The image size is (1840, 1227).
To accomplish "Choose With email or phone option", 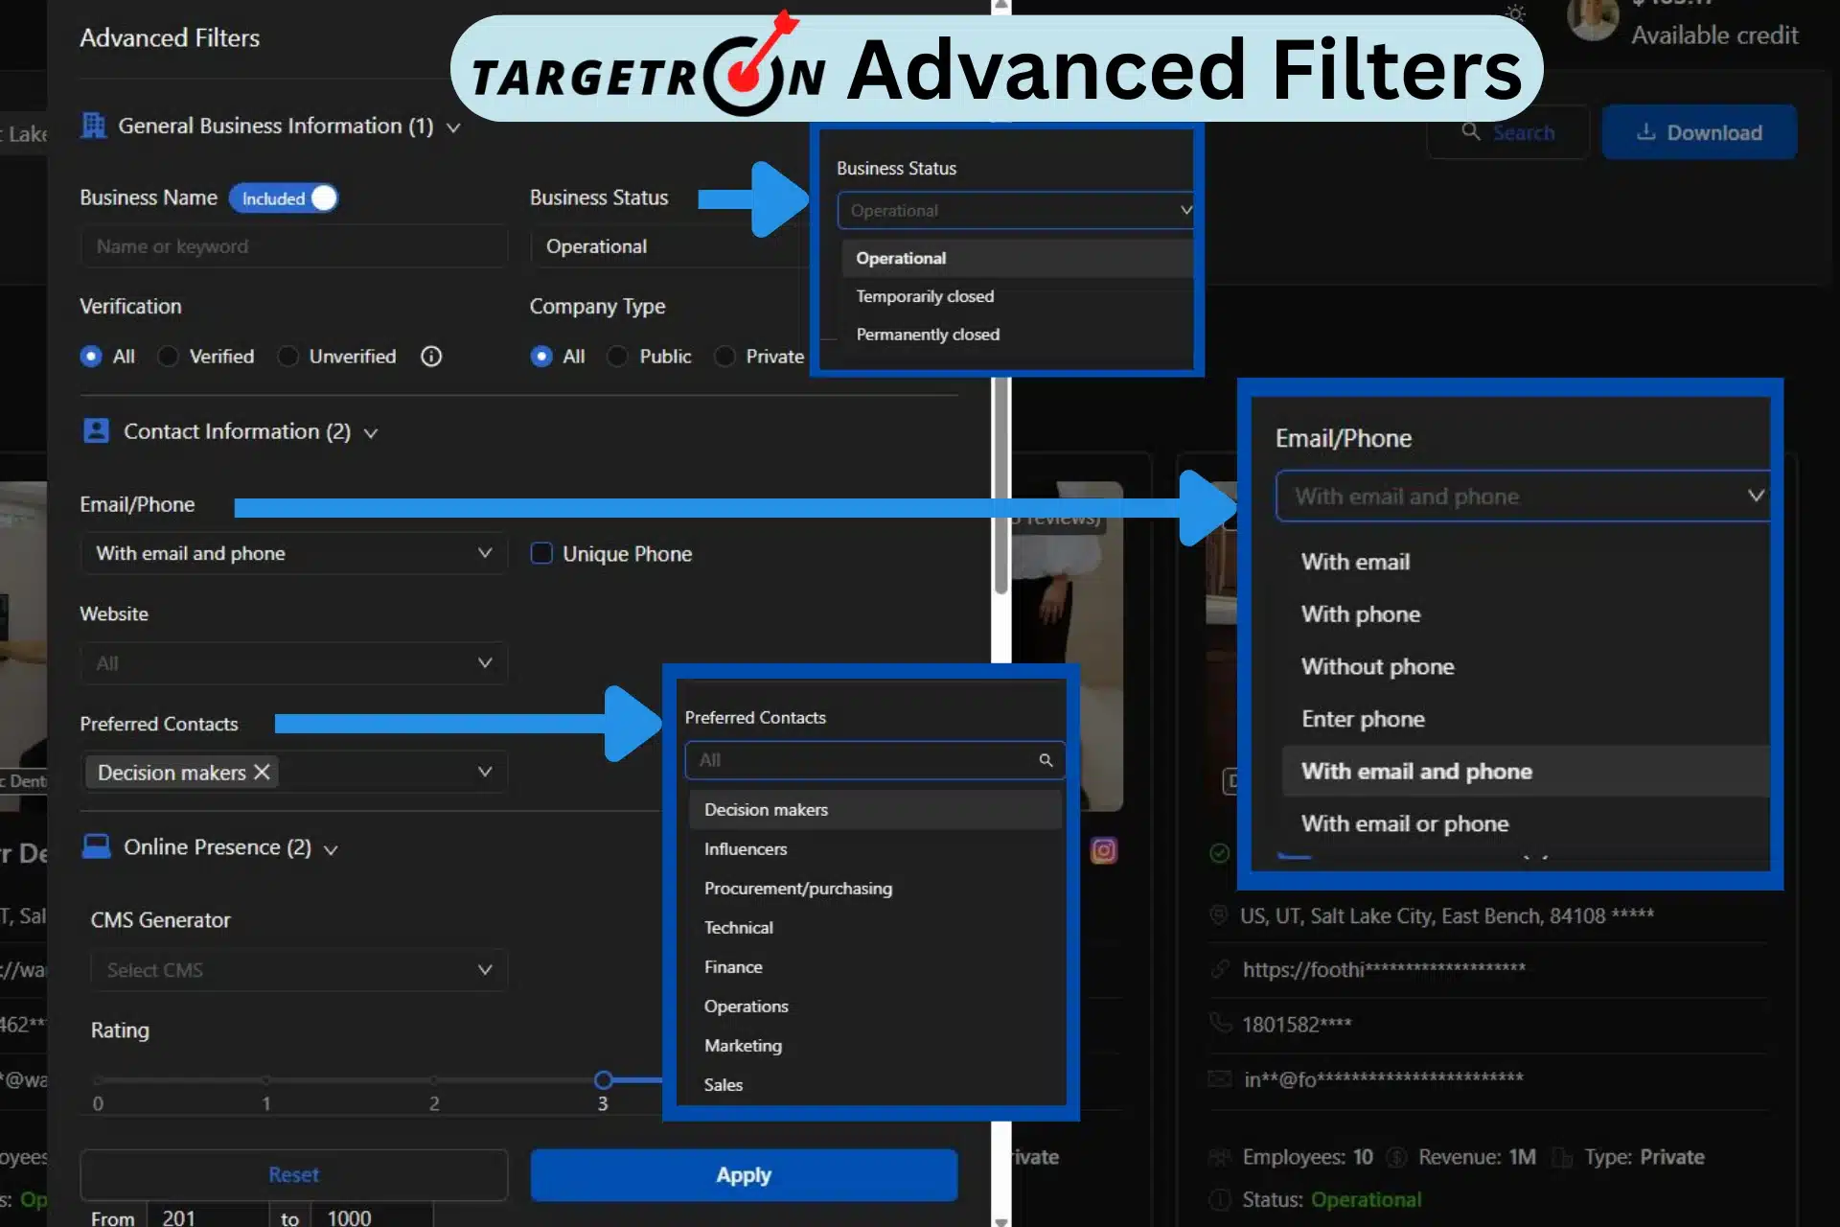I will tap(1405, 823).
